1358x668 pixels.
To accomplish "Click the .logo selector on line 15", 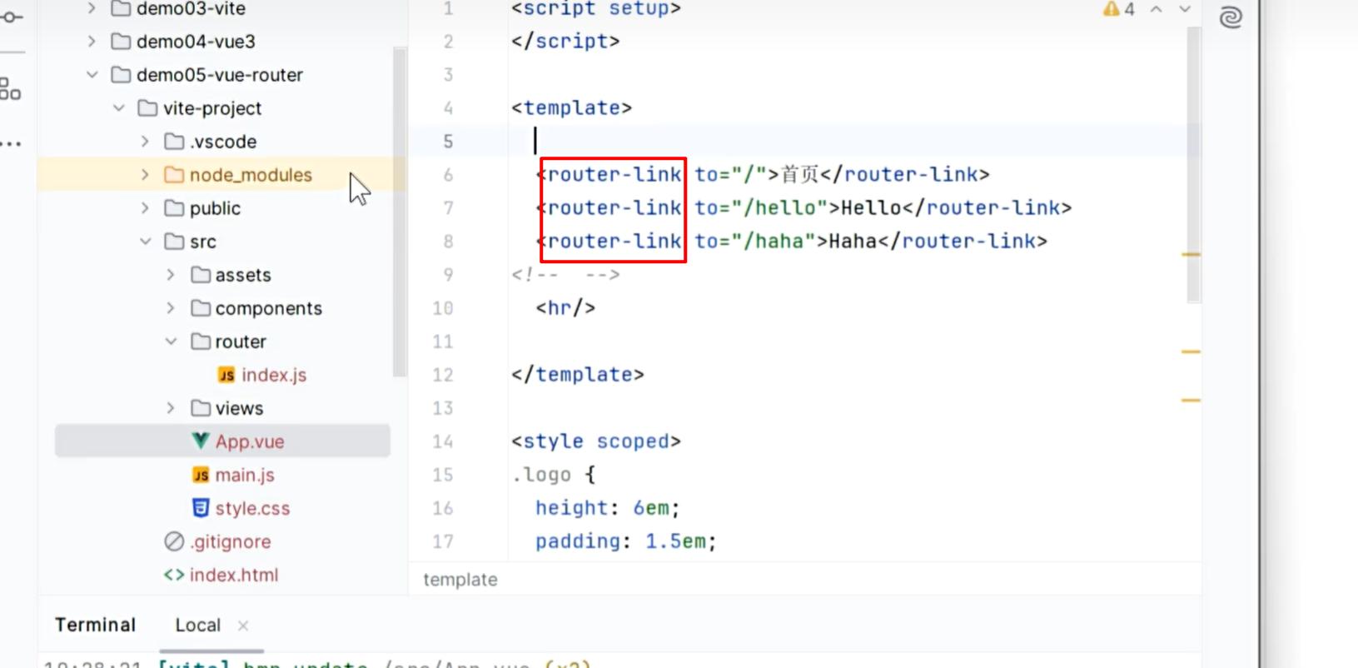I will (542, 475).
